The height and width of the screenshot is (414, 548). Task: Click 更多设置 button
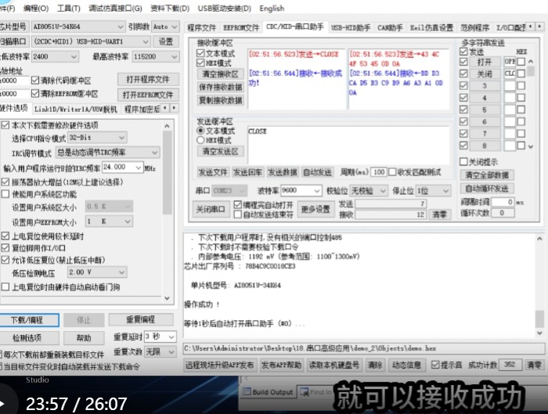[x=315, y=209]
